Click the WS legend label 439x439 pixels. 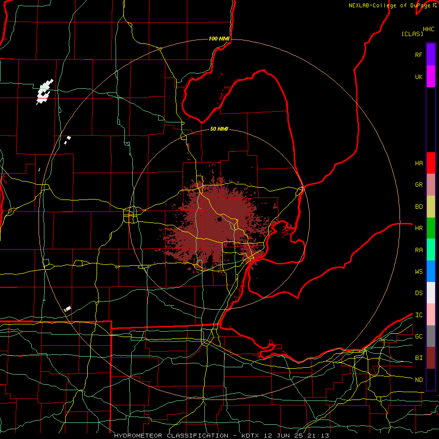pos(419,272)
